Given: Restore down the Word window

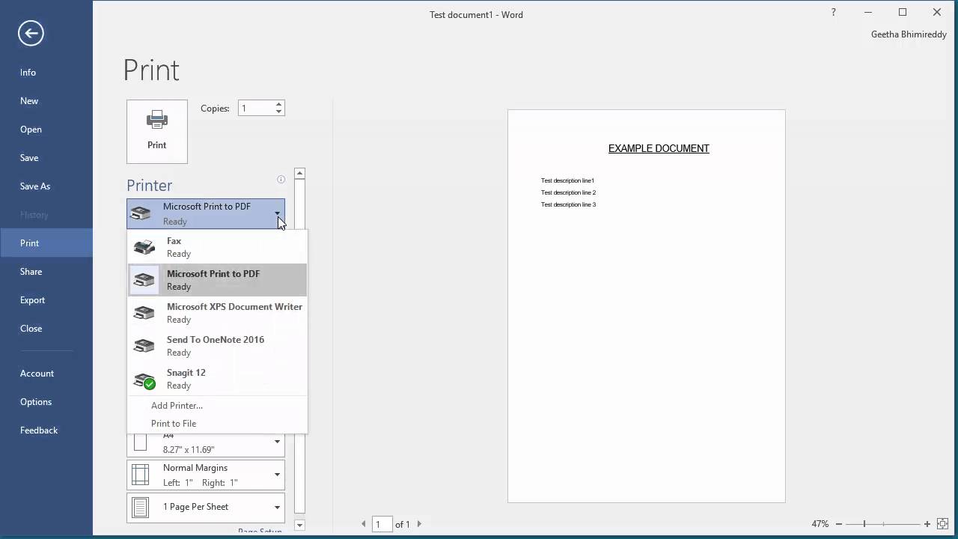Looking at the screenshot, I should [903, 12].
